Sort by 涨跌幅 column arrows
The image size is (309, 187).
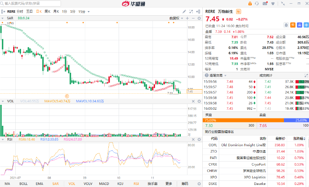(304, 139)
